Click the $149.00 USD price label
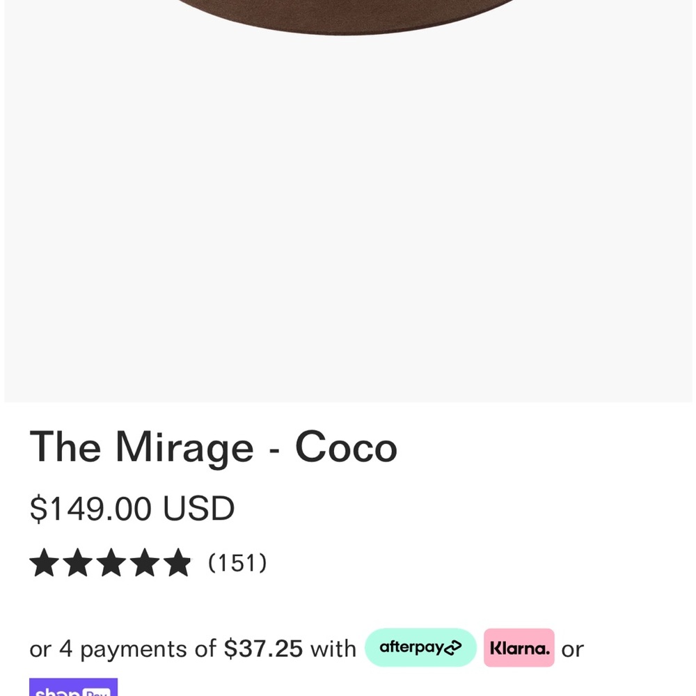 click(132, 508)
